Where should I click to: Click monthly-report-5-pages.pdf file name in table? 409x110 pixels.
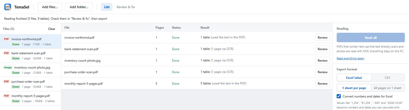click(x=84, y=84)
